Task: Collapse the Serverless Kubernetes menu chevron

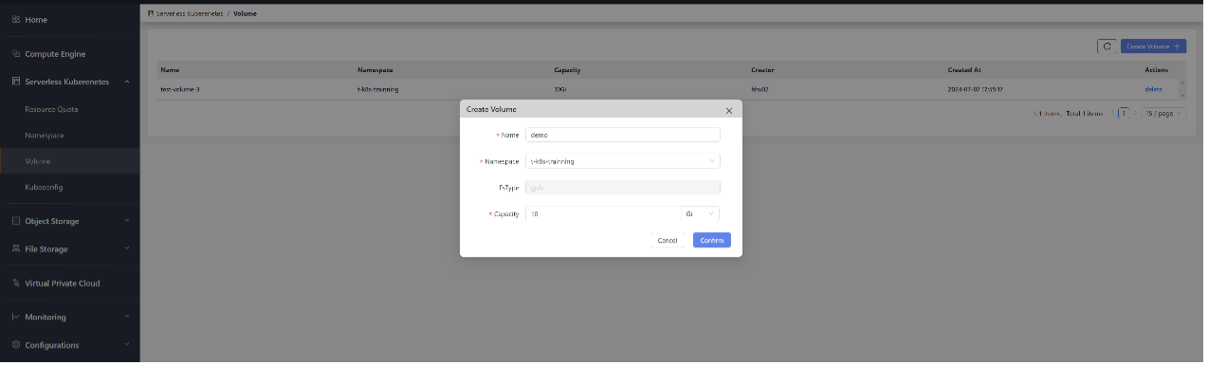Action: coord(128,82)
